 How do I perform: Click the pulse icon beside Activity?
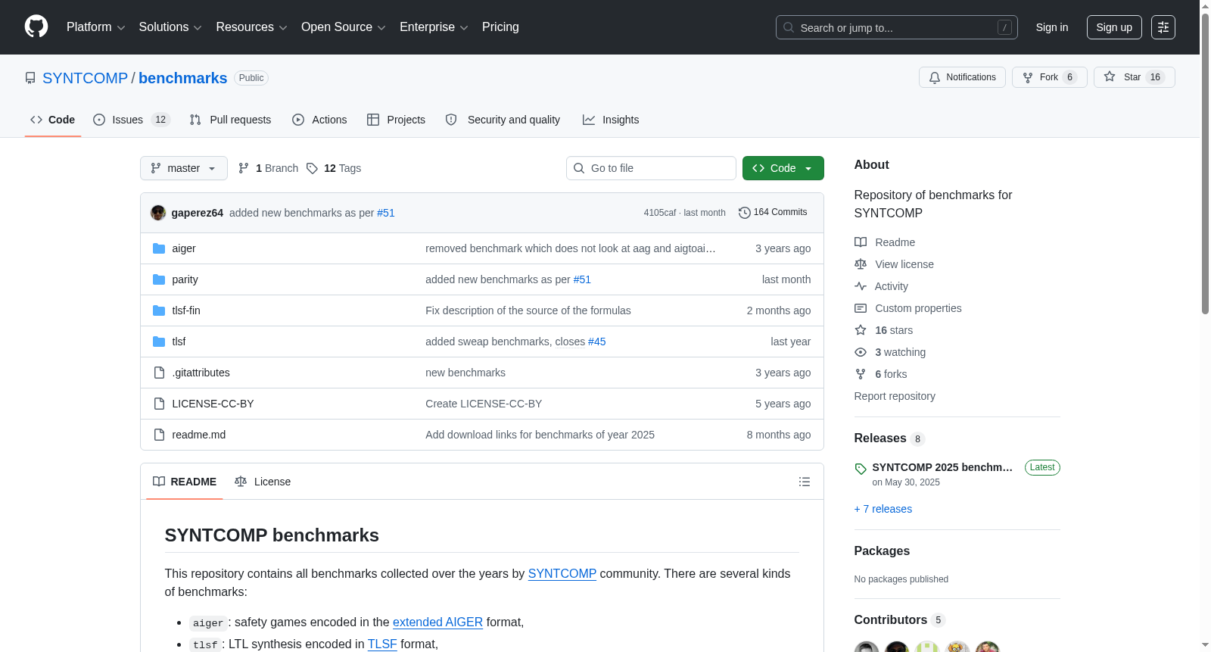861,286
